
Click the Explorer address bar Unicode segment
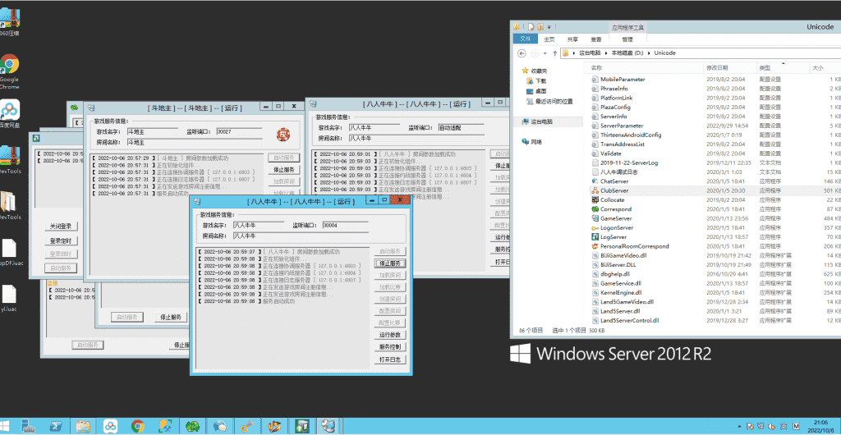[x=665, y=53]
